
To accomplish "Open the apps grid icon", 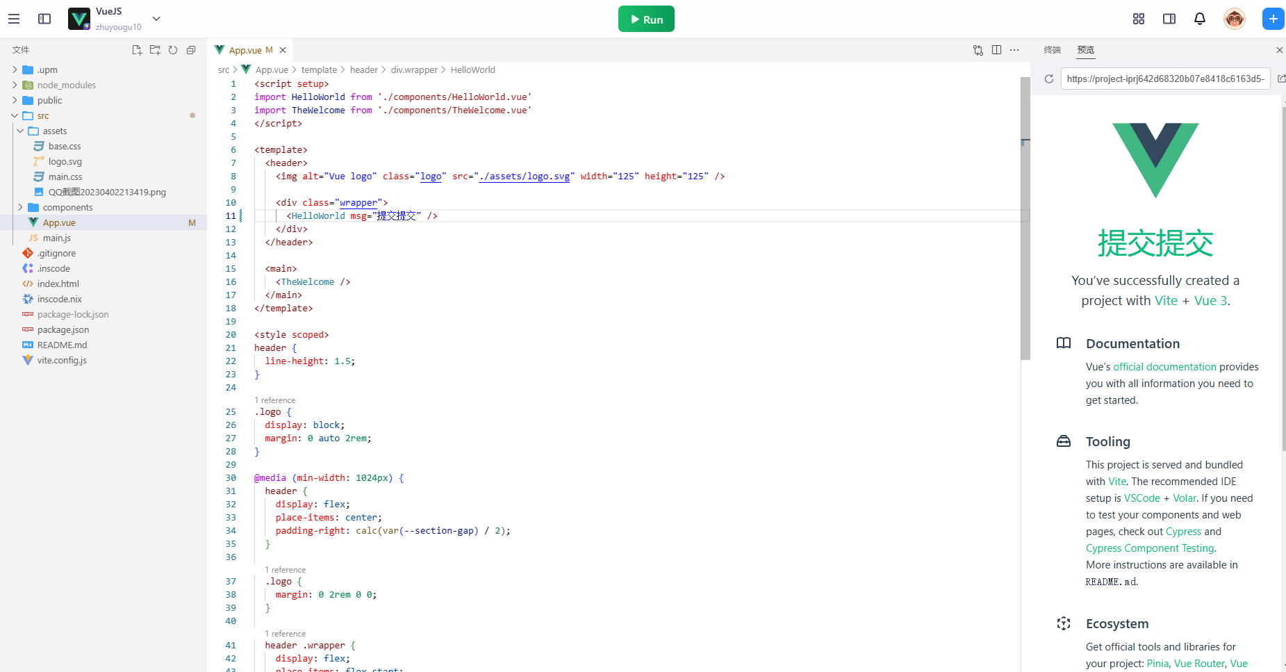I will click(1139, 19).
